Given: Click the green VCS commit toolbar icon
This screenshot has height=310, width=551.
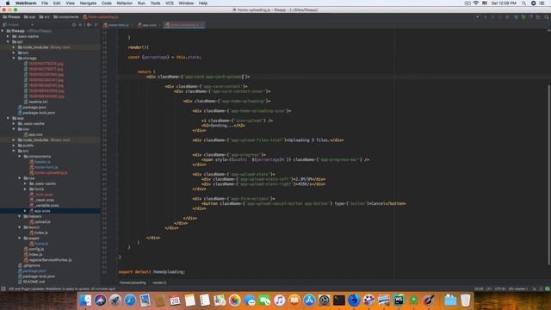Looking at the screenshot, I should point(523,17).
